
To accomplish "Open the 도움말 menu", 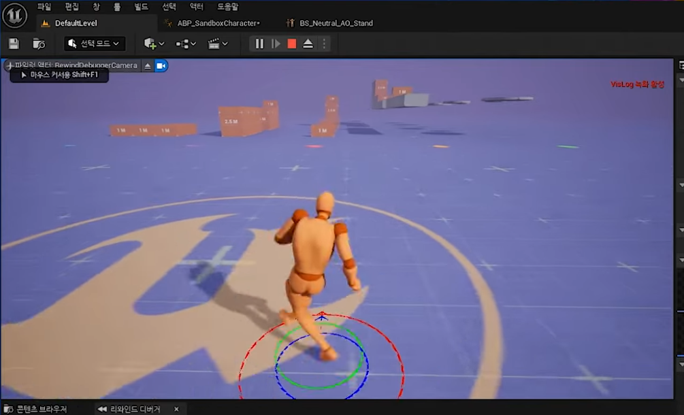I will pyautogui.click(x=228, y=7).
